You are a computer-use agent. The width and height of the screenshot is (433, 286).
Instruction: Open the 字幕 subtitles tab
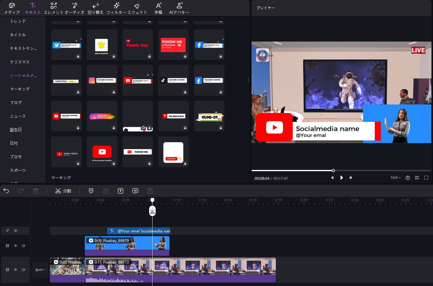[x=158, y=8]
